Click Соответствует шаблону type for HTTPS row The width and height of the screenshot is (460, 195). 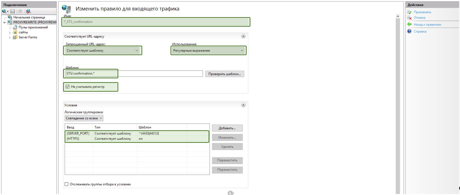coord(113,139)
